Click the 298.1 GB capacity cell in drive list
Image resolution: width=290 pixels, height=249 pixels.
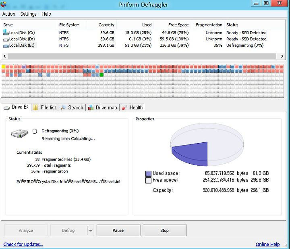(x=106, y=45)
